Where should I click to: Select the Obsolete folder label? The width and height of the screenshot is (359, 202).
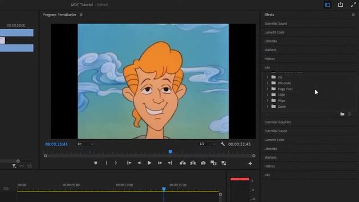(284, 83)
